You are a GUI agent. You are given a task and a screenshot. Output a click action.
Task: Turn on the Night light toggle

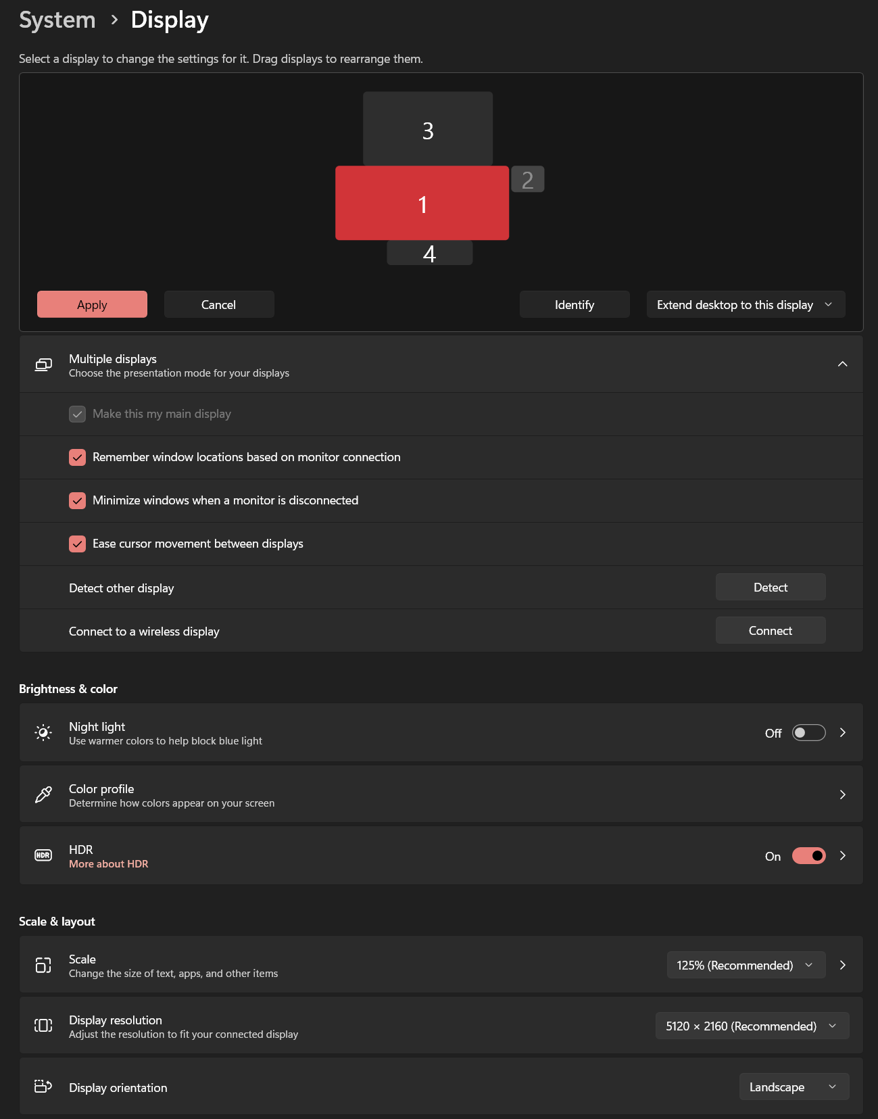tap(809, 733)
